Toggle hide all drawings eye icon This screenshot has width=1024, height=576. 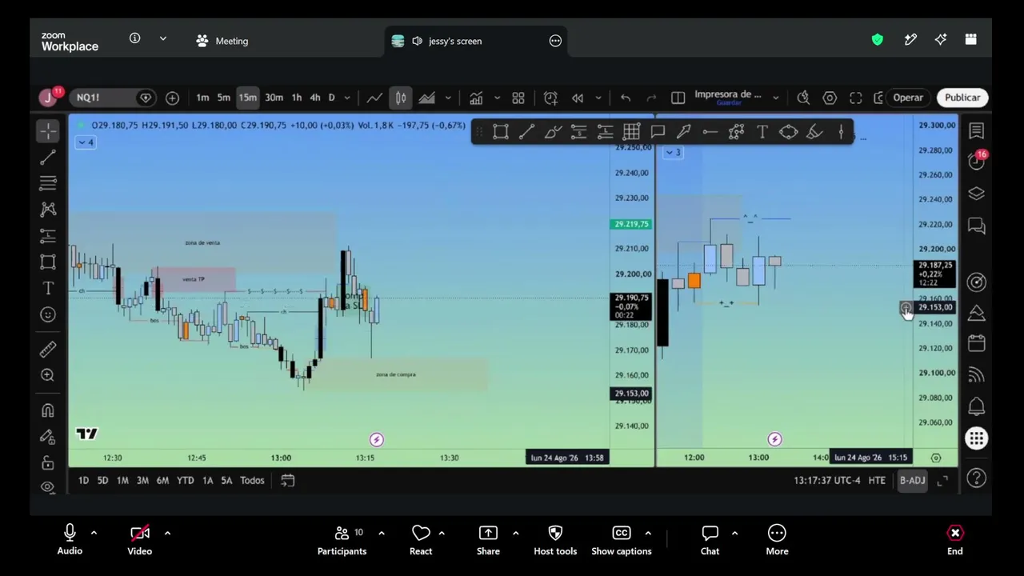coord(48,486)
